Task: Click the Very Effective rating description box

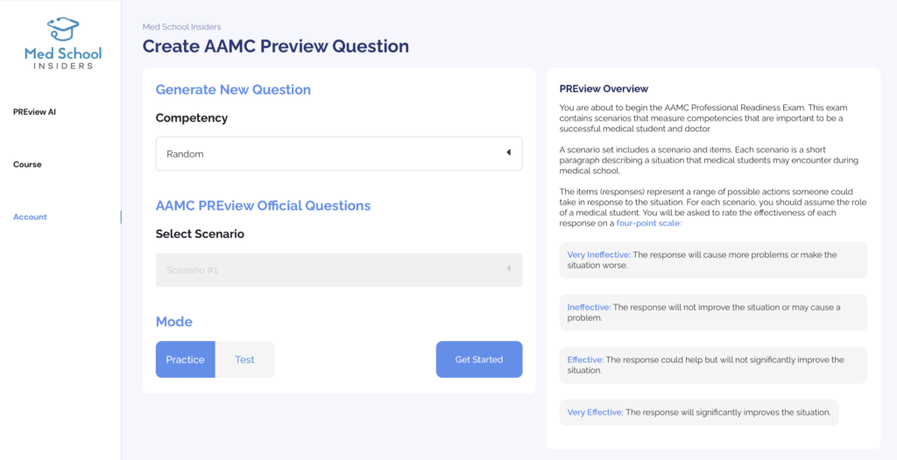Action: click(698, 412)
